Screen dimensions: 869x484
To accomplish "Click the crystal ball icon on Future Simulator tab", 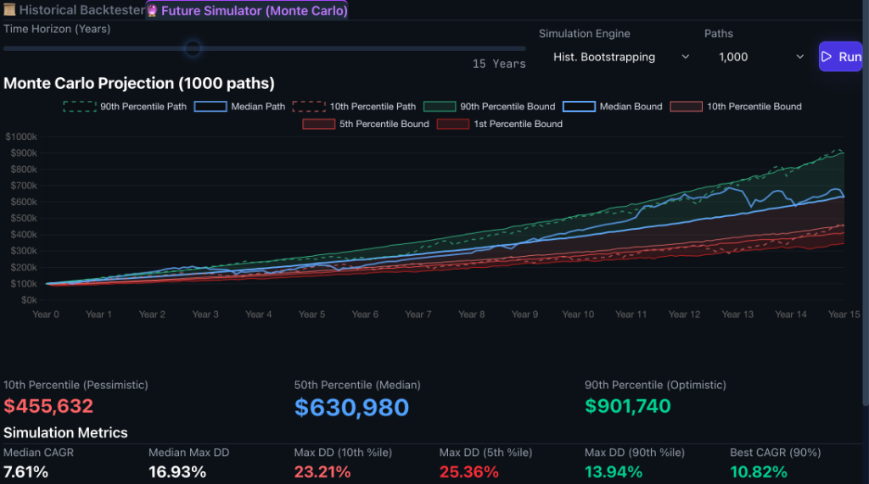I will [153, 10].
